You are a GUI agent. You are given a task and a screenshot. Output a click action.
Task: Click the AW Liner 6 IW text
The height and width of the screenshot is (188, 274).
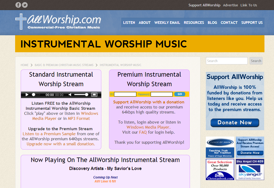[105, 181]
